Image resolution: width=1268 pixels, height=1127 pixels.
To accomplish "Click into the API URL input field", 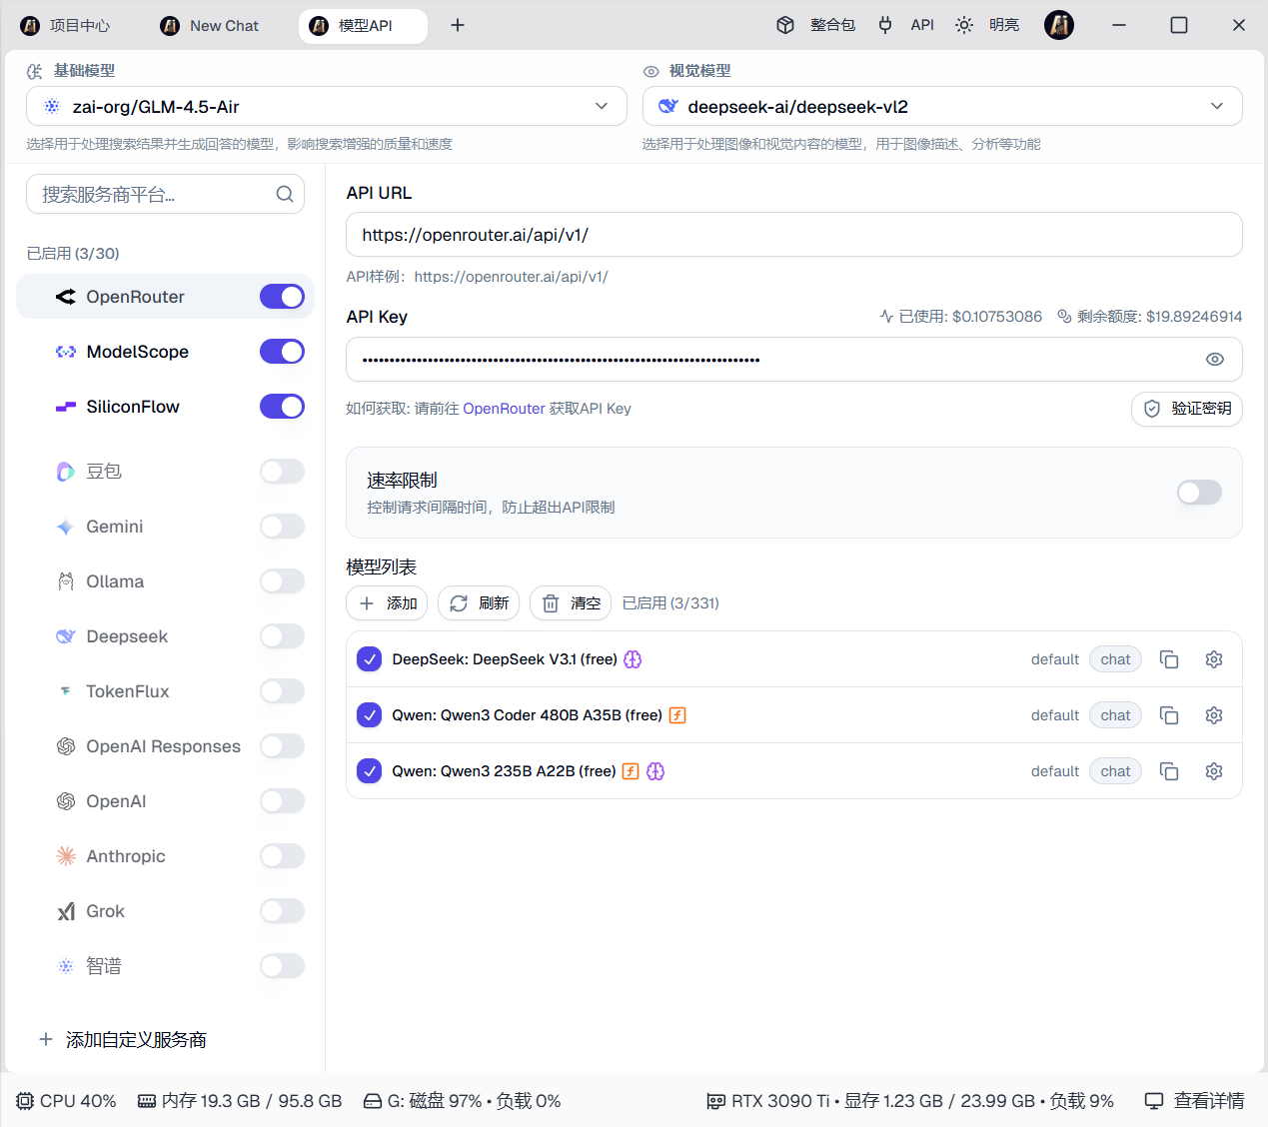I will pyautogui.click(x=793, y=235).
